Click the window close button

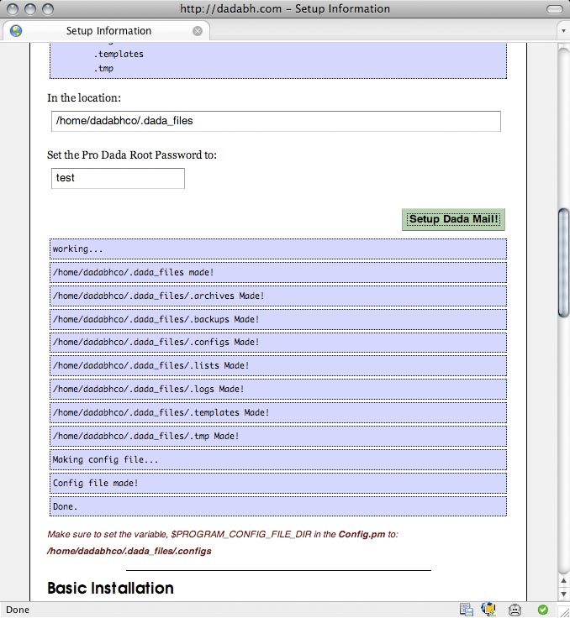click(13, 8)
